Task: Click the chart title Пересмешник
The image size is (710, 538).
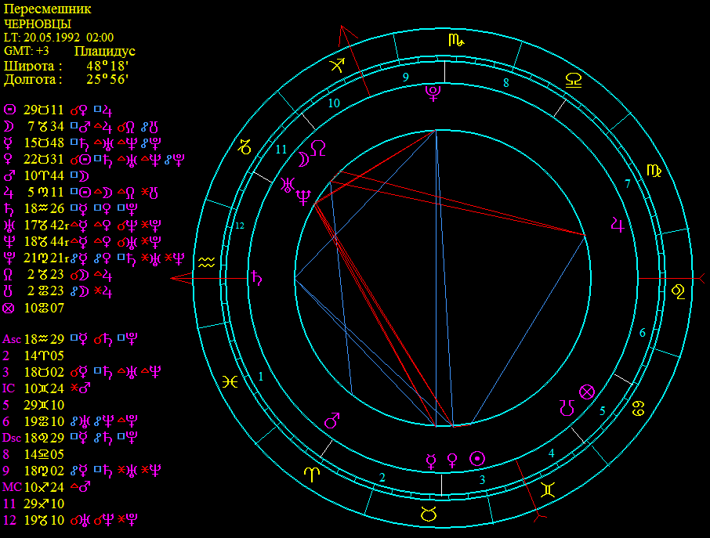Action: 47,9
